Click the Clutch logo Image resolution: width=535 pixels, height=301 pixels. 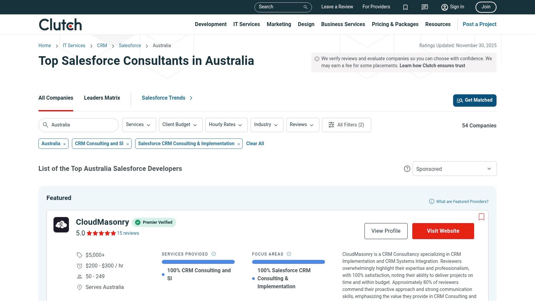(60, 24)
